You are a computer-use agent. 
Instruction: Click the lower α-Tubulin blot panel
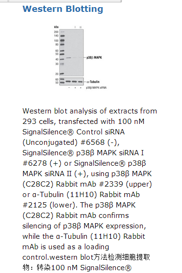72,82
